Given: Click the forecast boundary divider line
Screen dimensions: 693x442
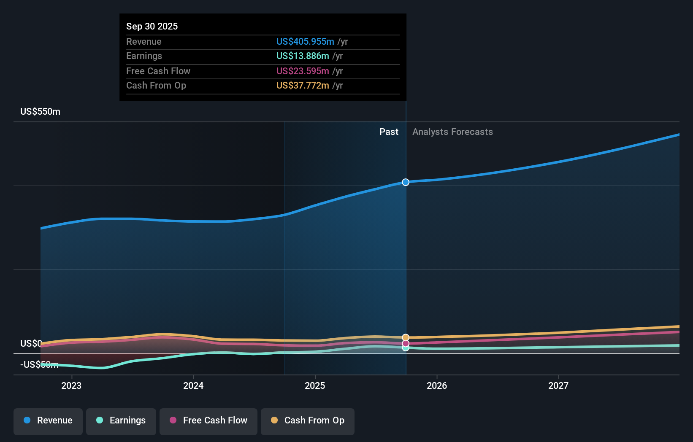Looking at the screenshot, I should click(405, 253).
